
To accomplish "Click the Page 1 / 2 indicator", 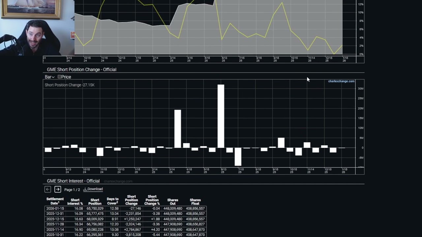I will pos(72,190).
